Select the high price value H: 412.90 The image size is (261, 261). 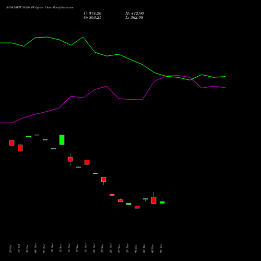[x=135, y=14]
